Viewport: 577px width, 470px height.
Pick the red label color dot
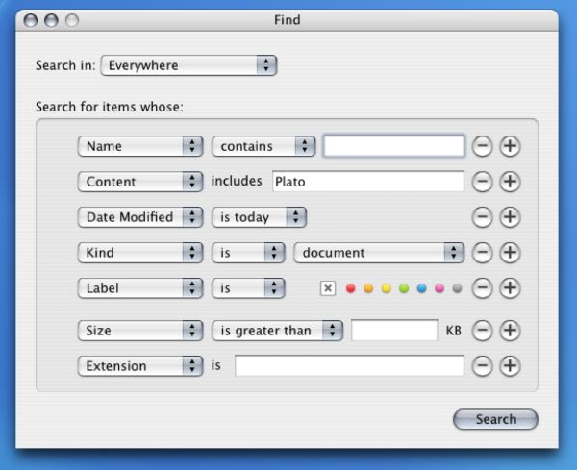(351, 288)
